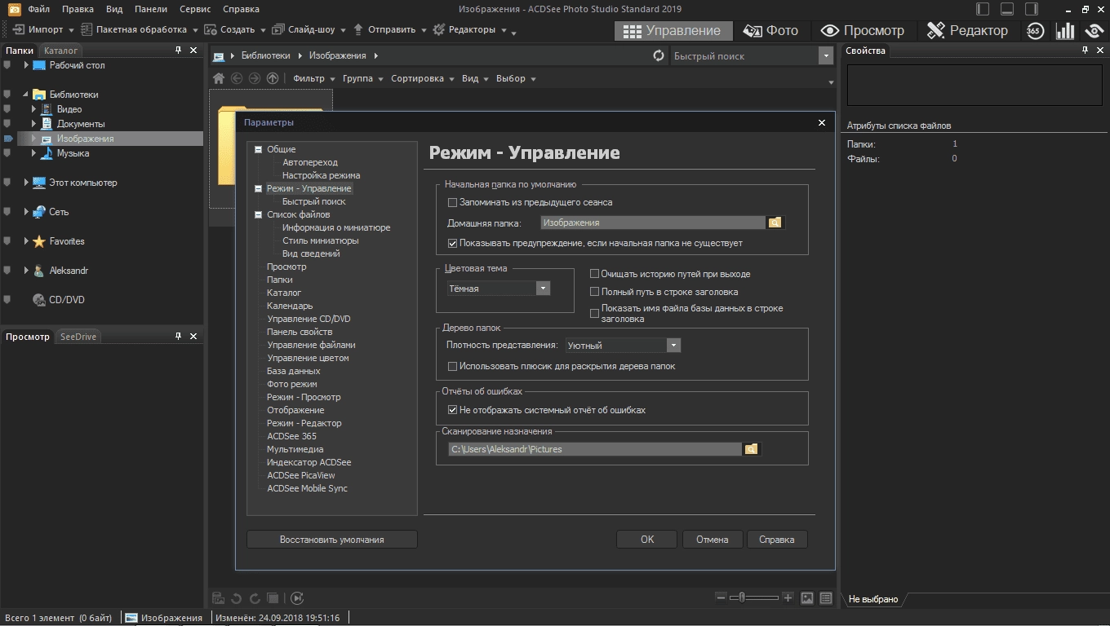Open the ACDSee 365 mode icon
The height and width of the screenshot is (626, 1110).
(x=1034, y=31)
